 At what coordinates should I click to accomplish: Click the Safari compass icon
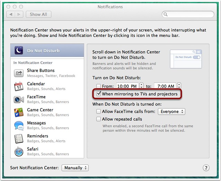(19, 152)
